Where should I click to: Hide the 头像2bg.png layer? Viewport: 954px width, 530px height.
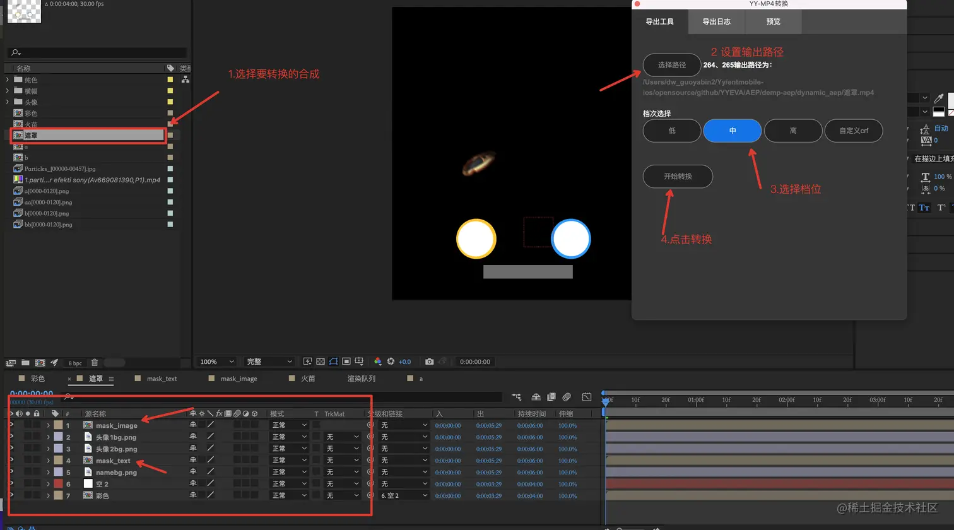click(11, 449)
